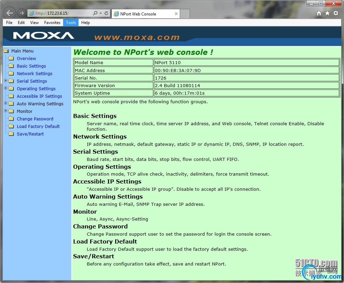Open the Change Password link
344x283 pixels.
[x=35, y=119]
